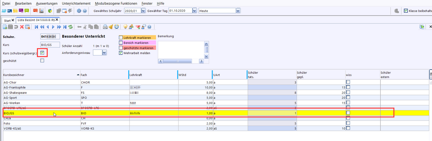
Task: Open the Heute date preset dropdown
Action: pos(238,11)
